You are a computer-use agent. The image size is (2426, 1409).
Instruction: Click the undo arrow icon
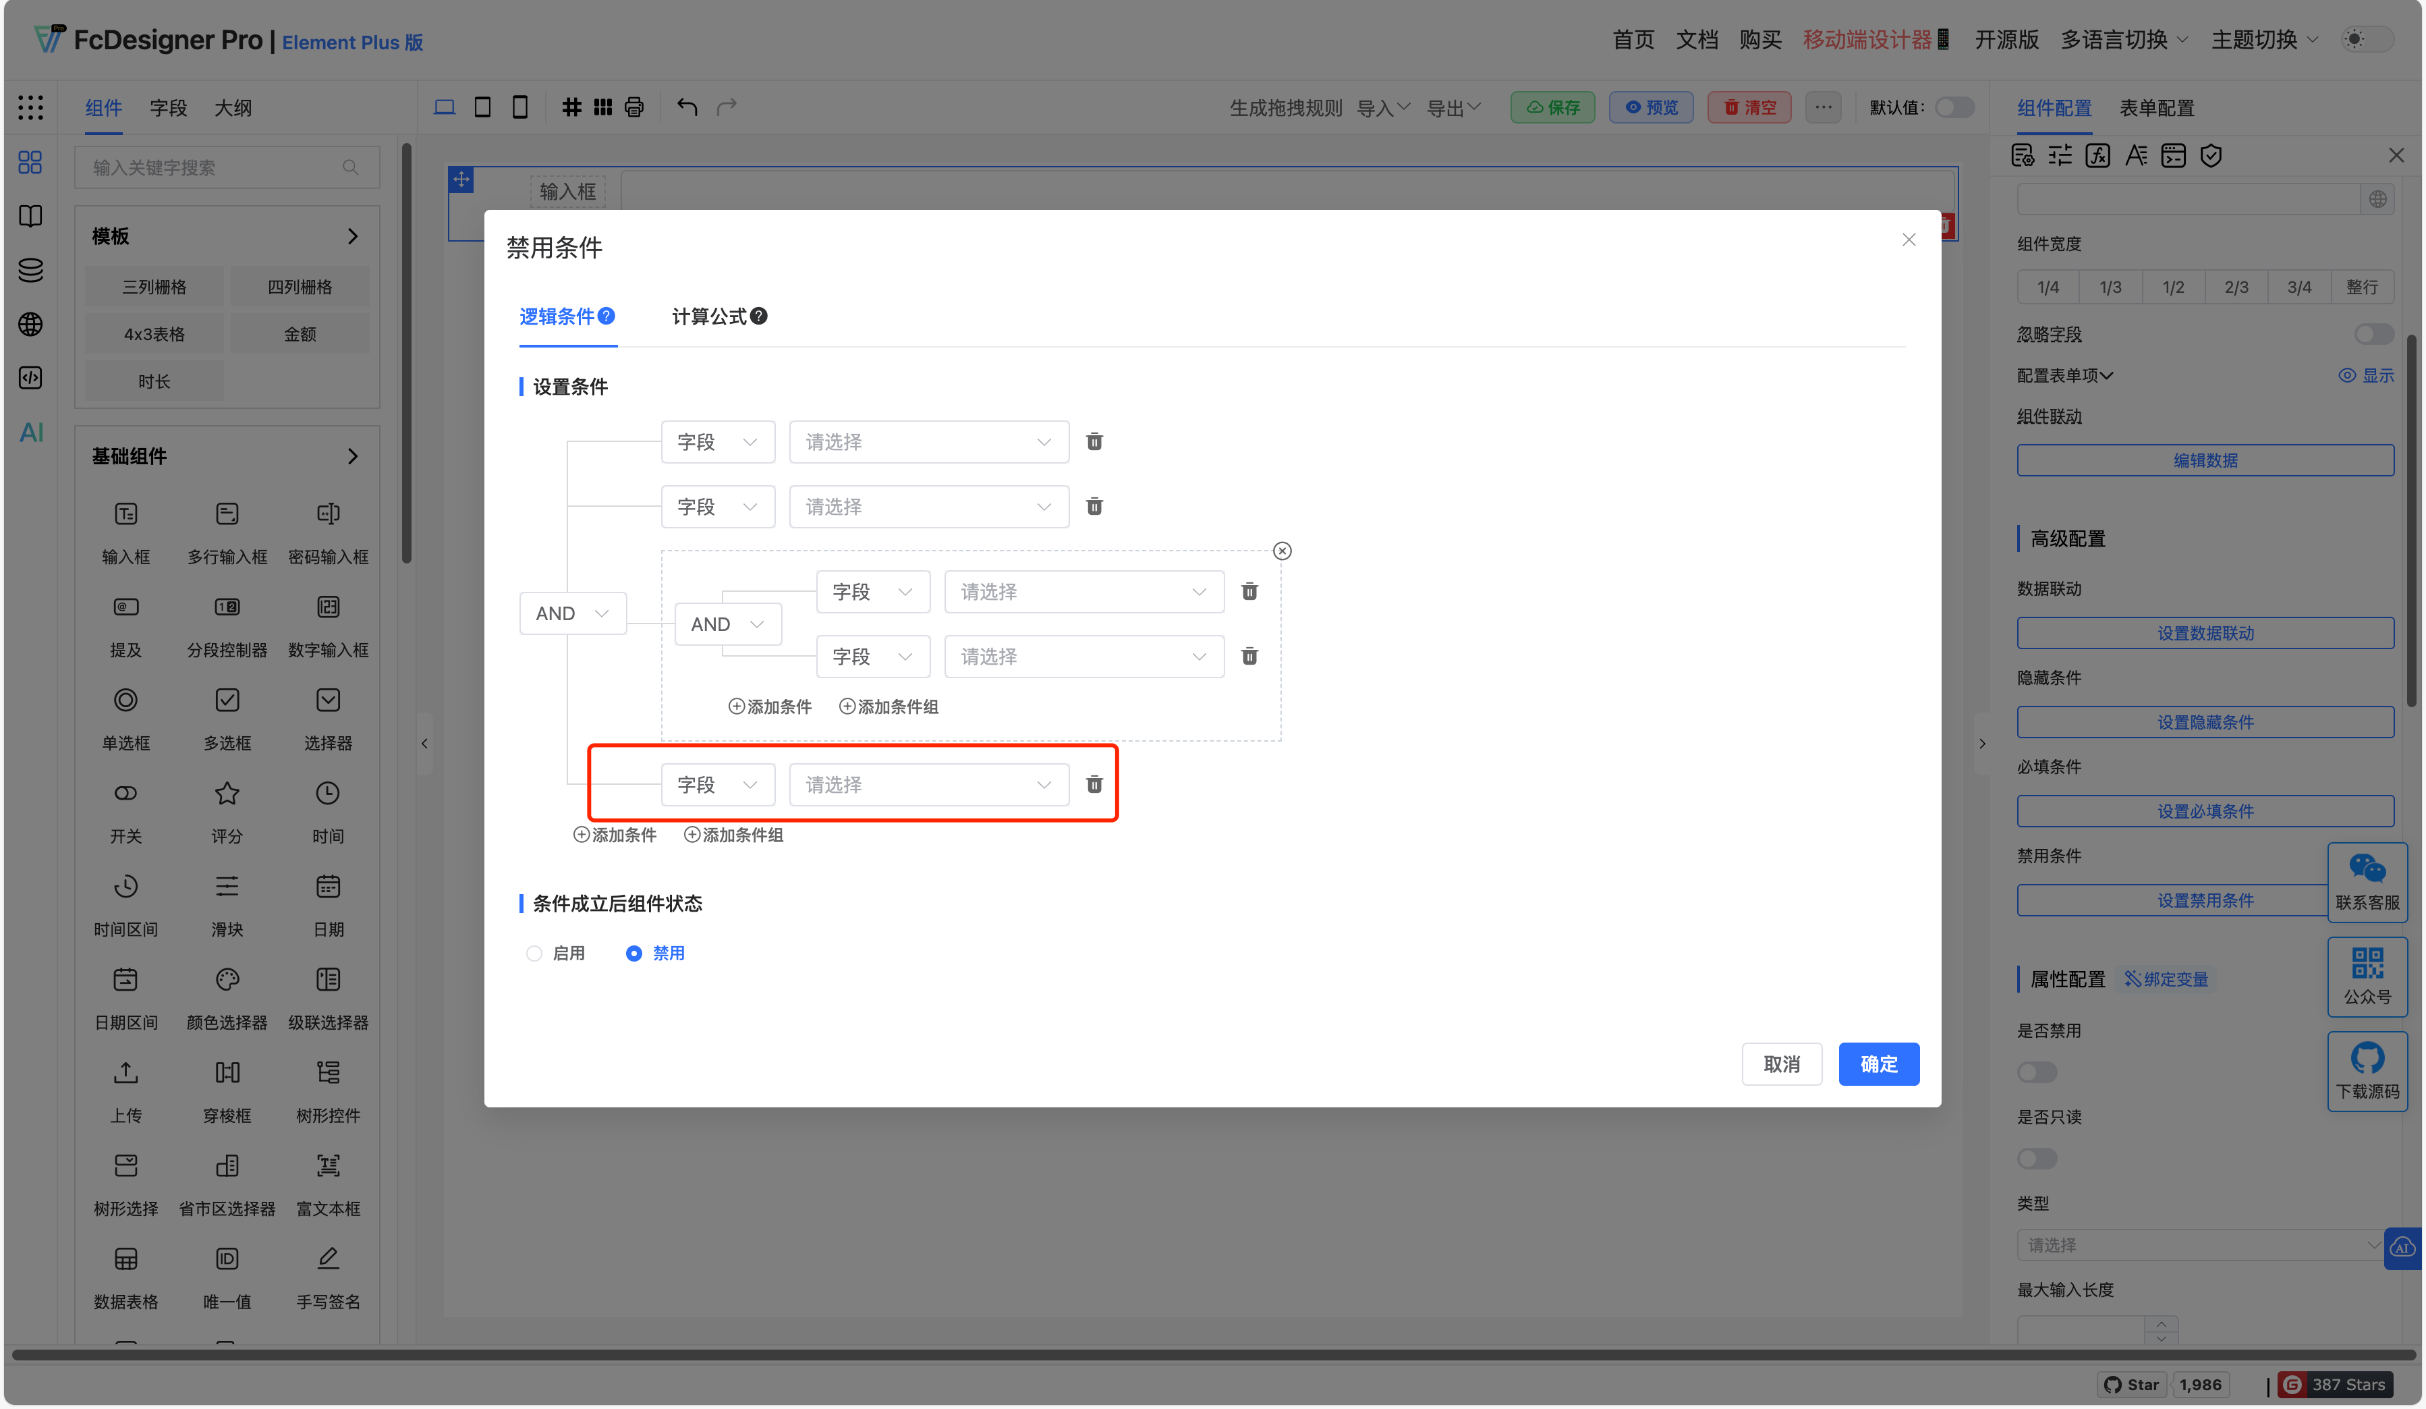686,107
